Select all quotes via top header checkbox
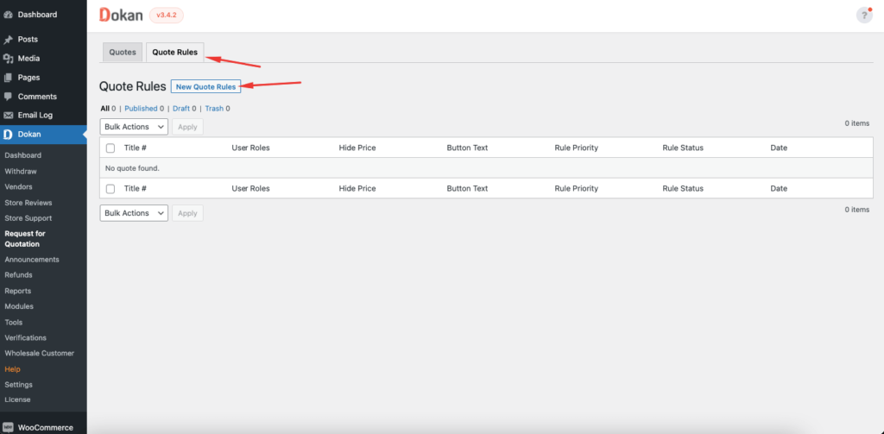The image size is (884, 434). tap(110, 148)
